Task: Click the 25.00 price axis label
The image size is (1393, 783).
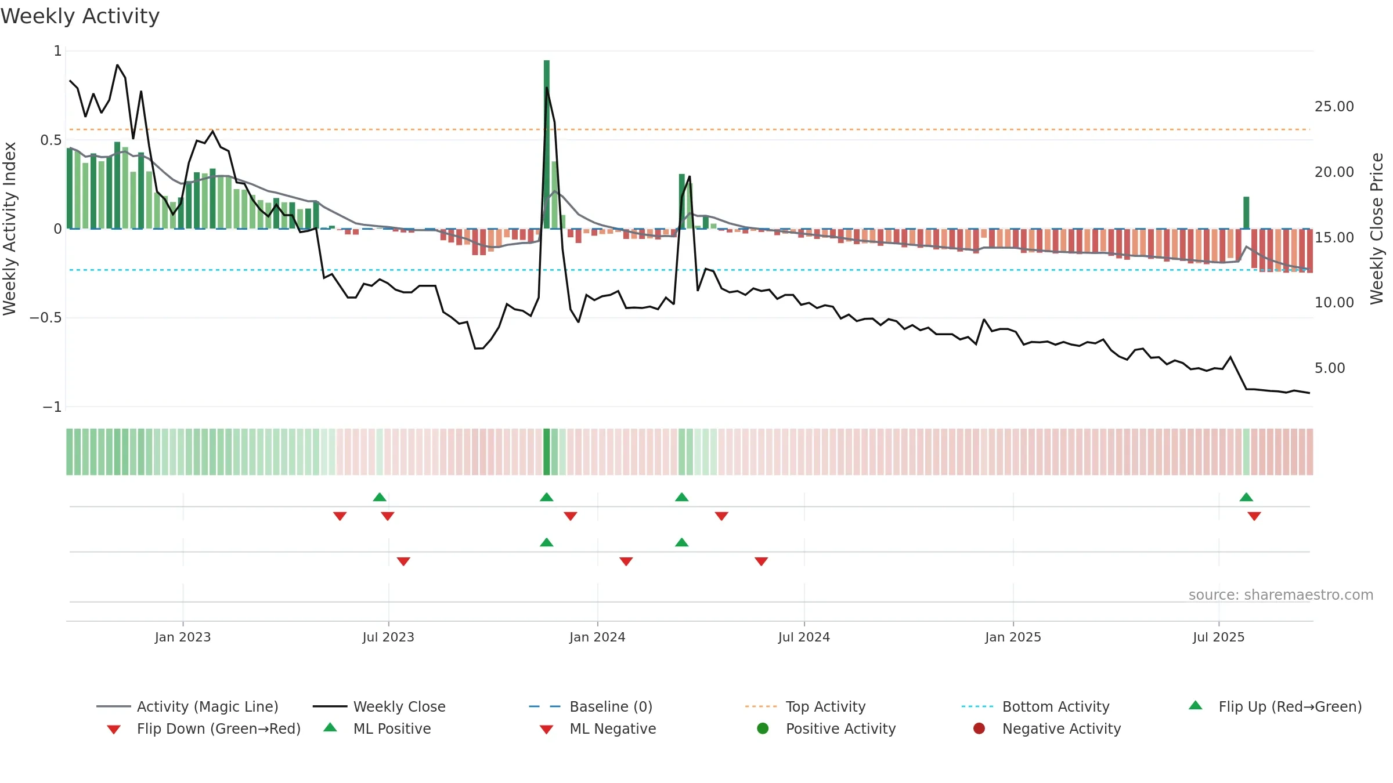Action: coord(1334,107)
